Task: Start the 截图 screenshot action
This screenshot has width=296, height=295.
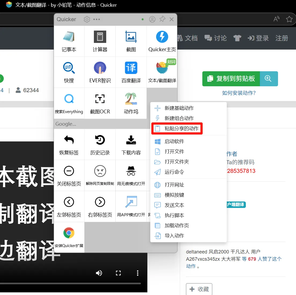Action: pyautogui.click(x=131, y=41)
